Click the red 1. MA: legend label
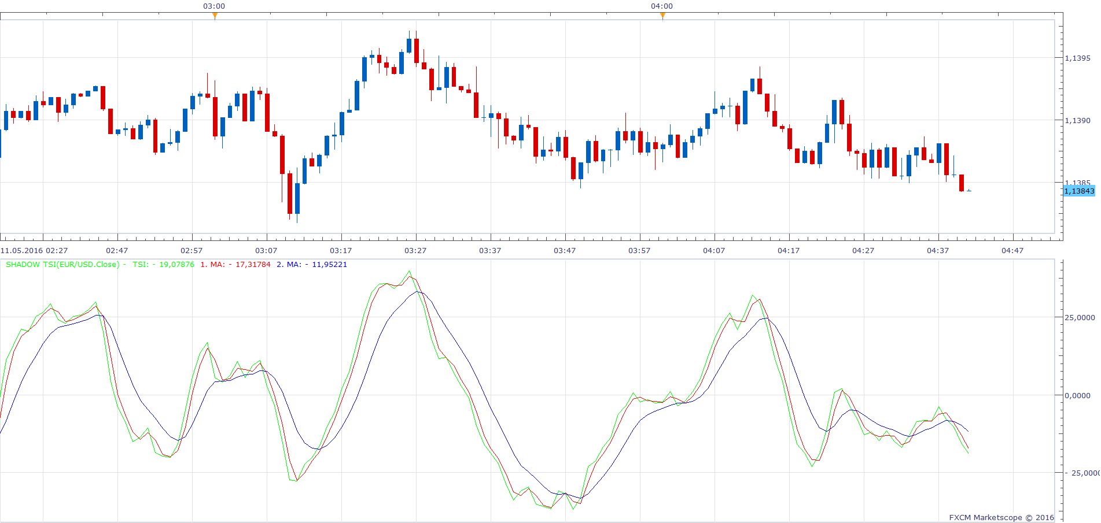The image size is (1101, 523). (212, 265)
